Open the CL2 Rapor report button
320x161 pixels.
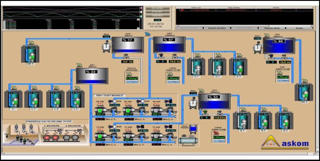pos(172,82)
